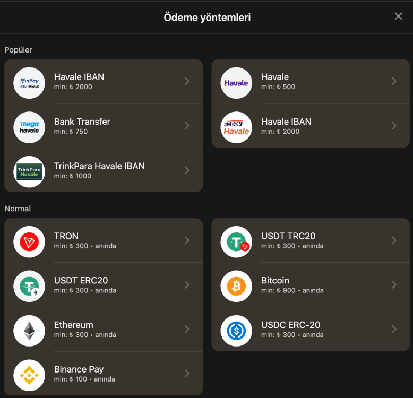The image size is (413, 398).
Task: Choose the USDT TRC20 label
Action: click(x=288, y=236)
